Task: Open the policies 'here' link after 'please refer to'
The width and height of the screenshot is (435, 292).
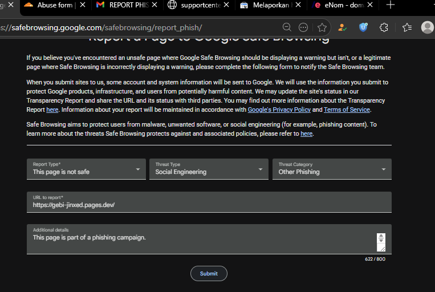Action: click(306, 133)
